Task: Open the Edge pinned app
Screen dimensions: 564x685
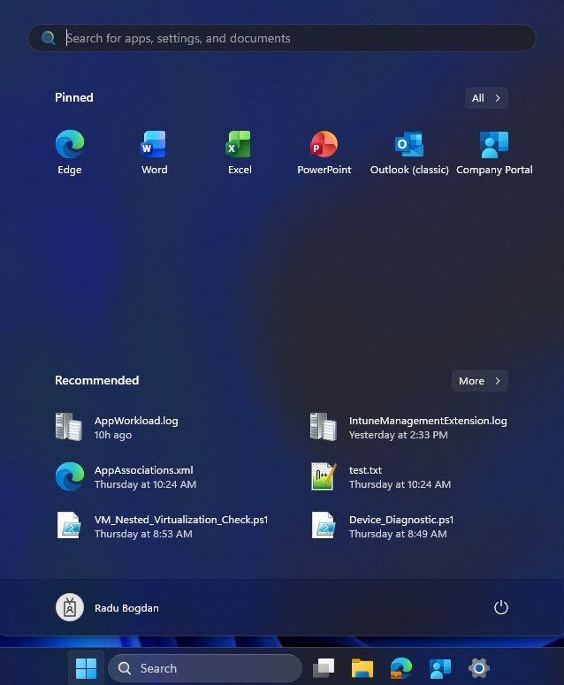Action: [70, 152]
